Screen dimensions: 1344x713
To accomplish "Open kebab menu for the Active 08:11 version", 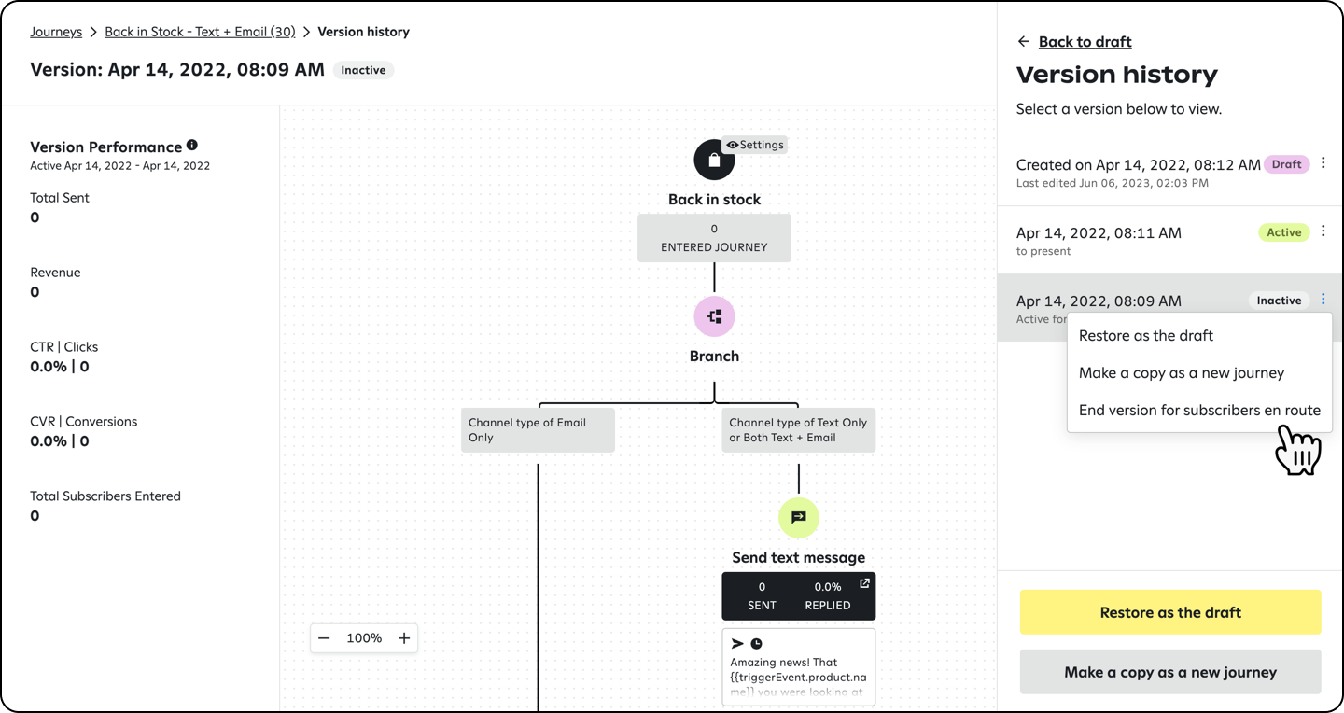I will 1323,231.
